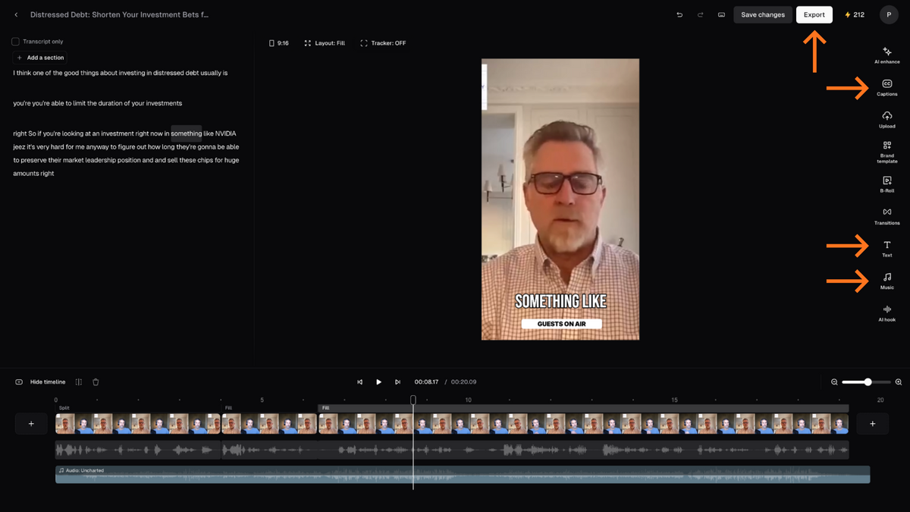Open the Layout: Fill selector
Viewport: 910px width, 512px height.
click(325, 43)
